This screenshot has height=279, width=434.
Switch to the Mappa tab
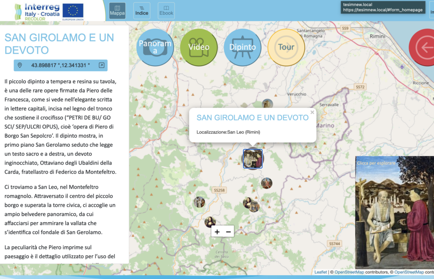tap(117, 11)
